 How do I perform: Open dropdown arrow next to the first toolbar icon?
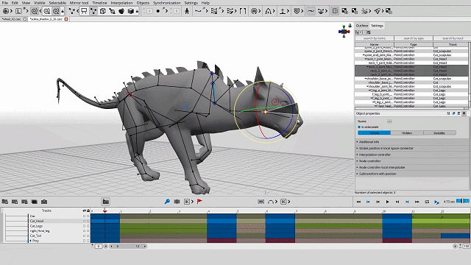[x=12, y=11]
